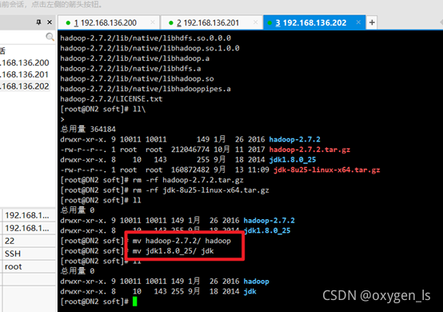
Task: Close the 192.168.136.201 session tab
Action: (x=255, y=22)
